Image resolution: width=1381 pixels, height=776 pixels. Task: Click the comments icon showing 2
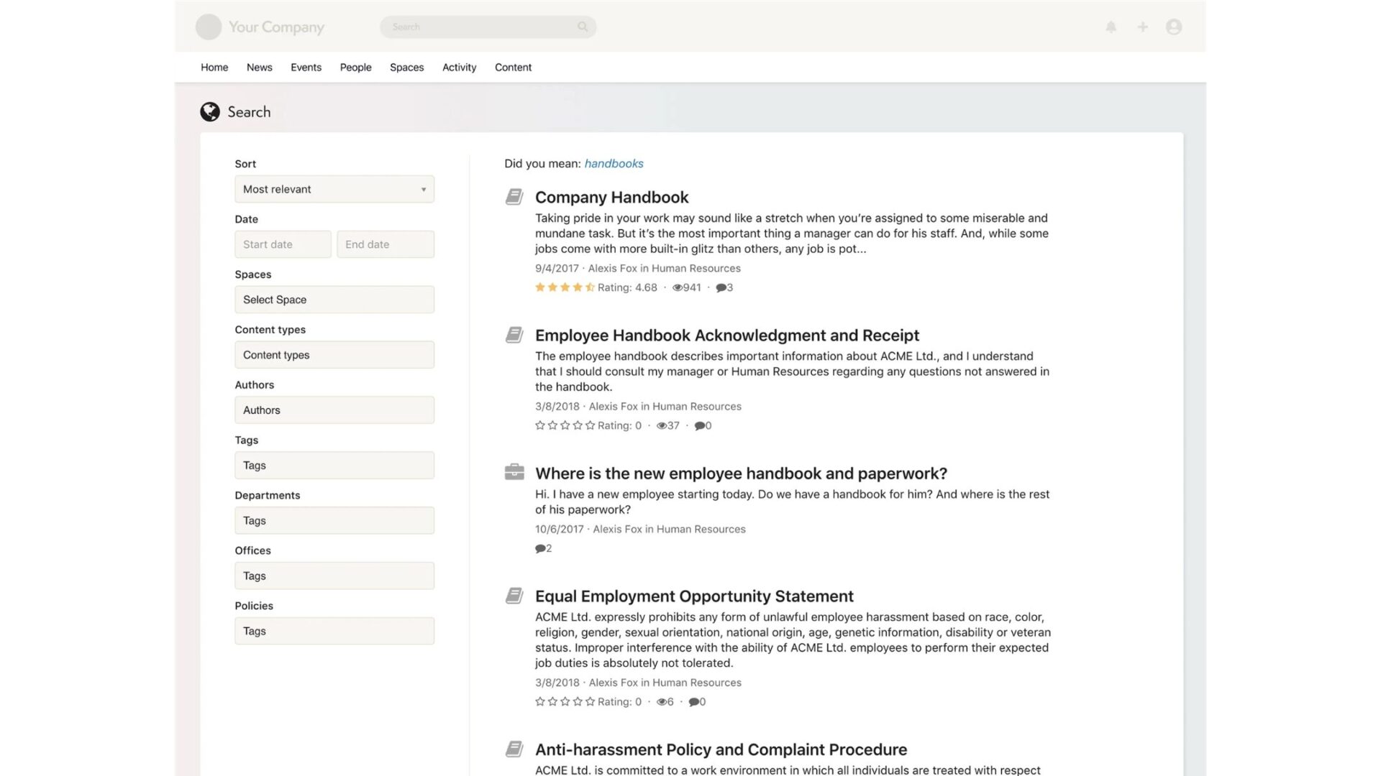[x=540, y=548]
